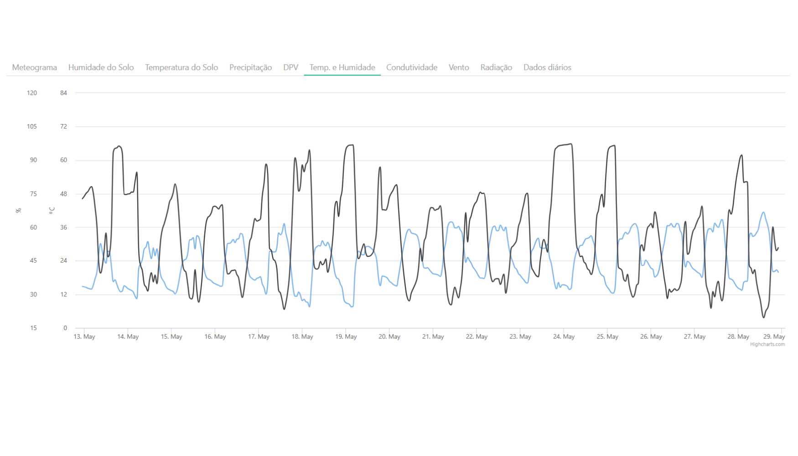Viewport: 798px width, 456px height.
Task: Click the 25. May date label
Action: pos(607,337)
